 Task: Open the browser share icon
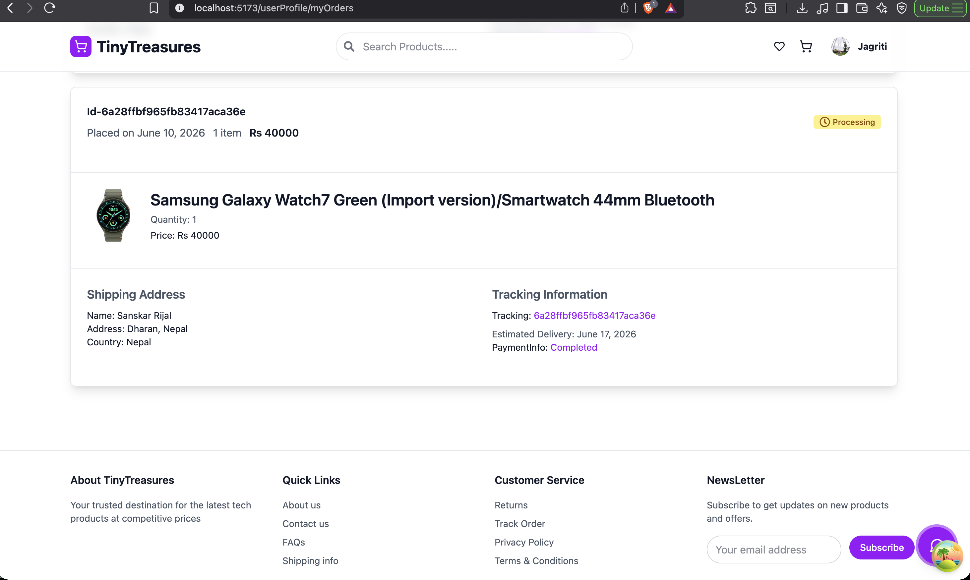click(x=625, y=8)
